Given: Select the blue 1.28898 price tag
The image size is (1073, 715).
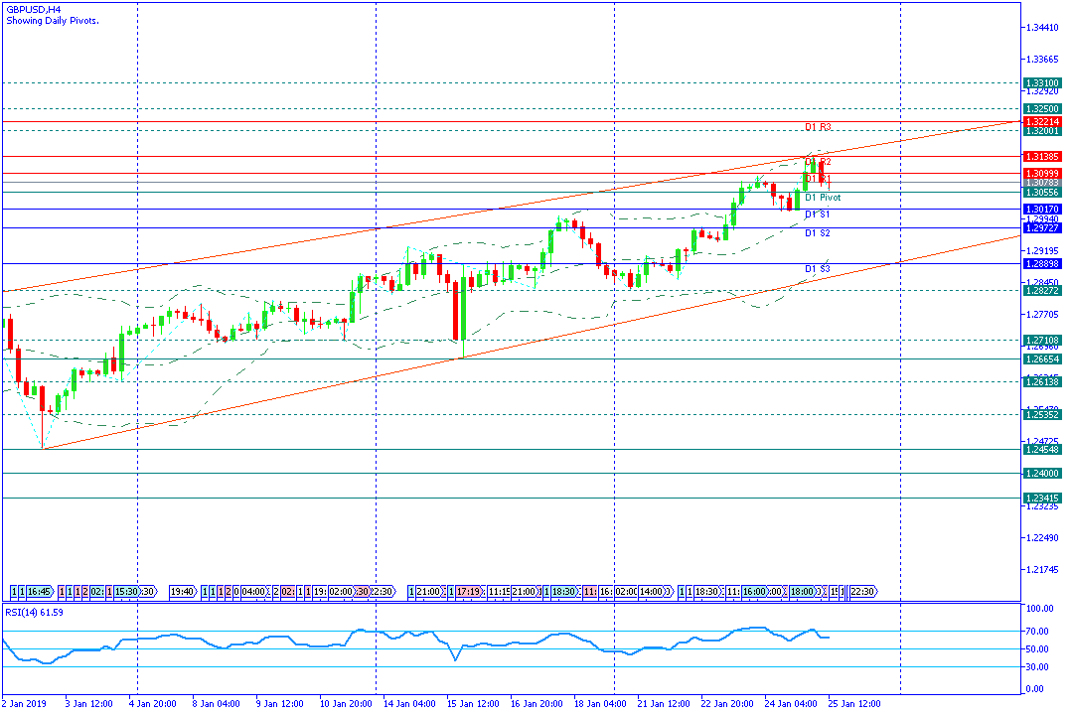Looking at the screenshot, I should click(1041, 263).
